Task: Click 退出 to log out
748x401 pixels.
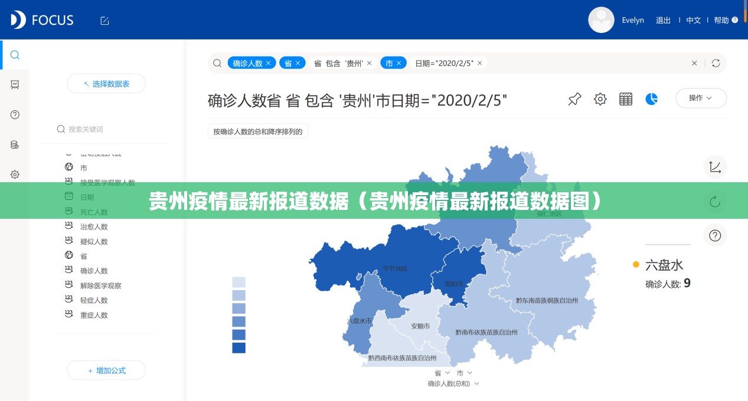Action: [663, 20]
